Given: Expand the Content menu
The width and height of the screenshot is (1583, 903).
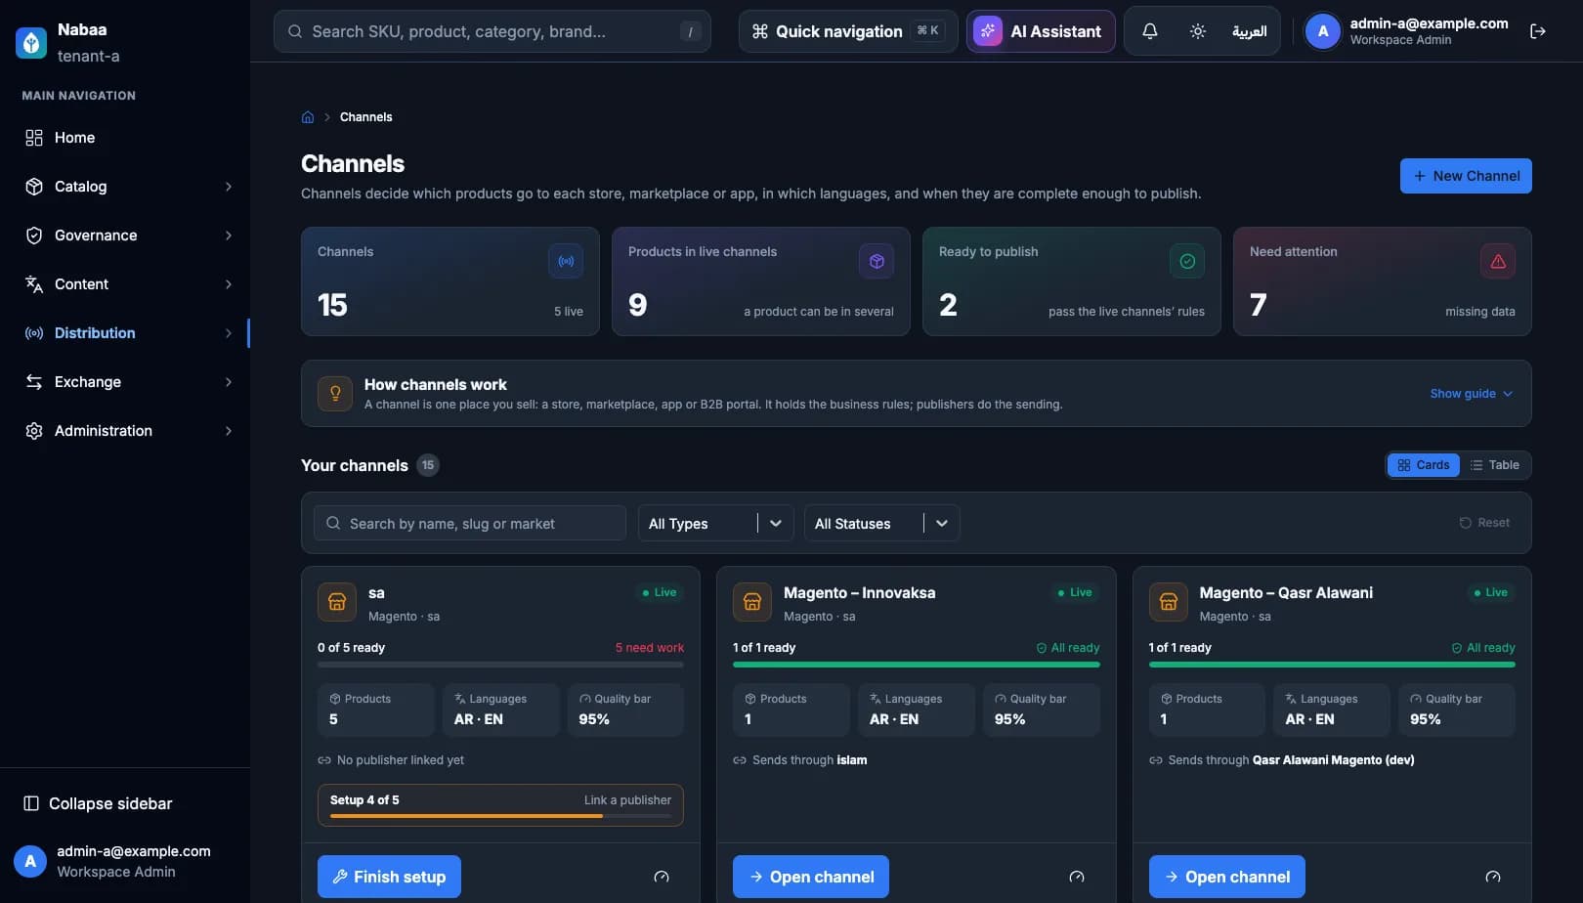Looking at the screenshot, I should (125, 284).
